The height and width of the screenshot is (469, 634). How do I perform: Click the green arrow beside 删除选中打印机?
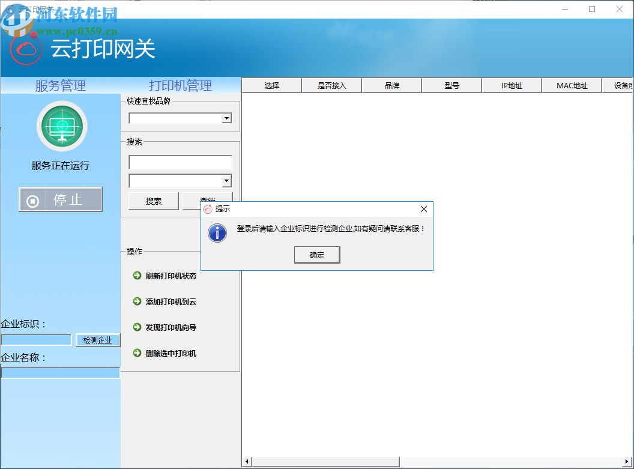(x=137, y=353)
